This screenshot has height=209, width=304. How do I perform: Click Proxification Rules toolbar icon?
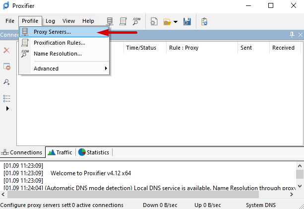pos(123,21)
